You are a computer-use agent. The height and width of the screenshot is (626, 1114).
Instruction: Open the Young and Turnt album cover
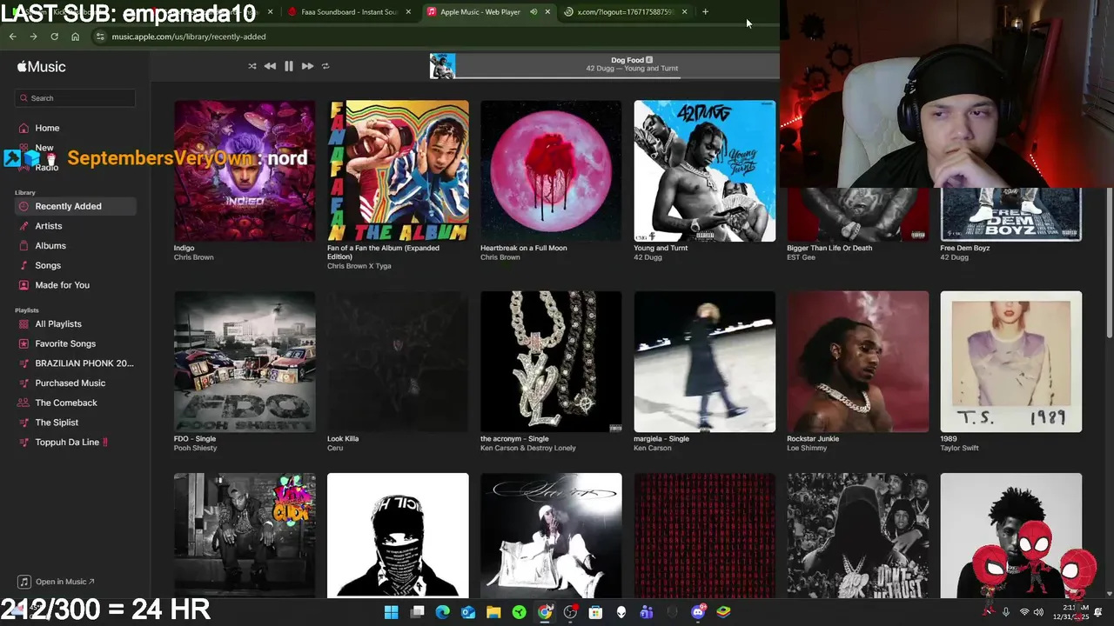coord(704,170)
